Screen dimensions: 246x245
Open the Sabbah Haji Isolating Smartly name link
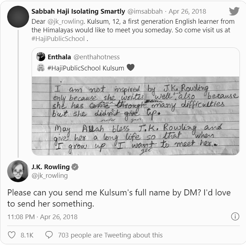pos(78,11)
